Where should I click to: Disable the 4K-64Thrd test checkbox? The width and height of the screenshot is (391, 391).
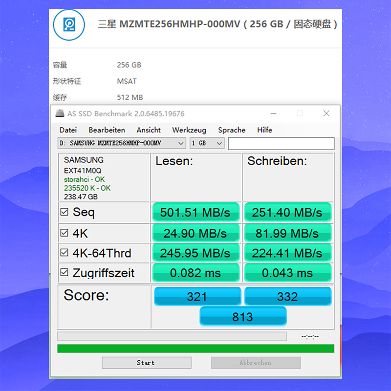click(x=65, y=253)
